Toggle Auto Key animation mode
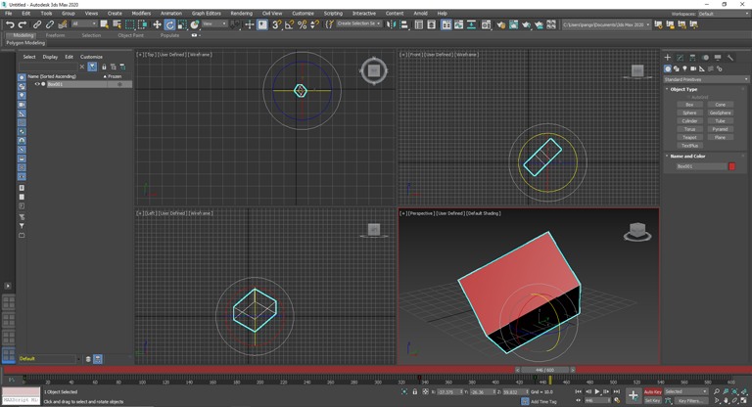Viewport: 752px width, 407px height. (652, 392)
